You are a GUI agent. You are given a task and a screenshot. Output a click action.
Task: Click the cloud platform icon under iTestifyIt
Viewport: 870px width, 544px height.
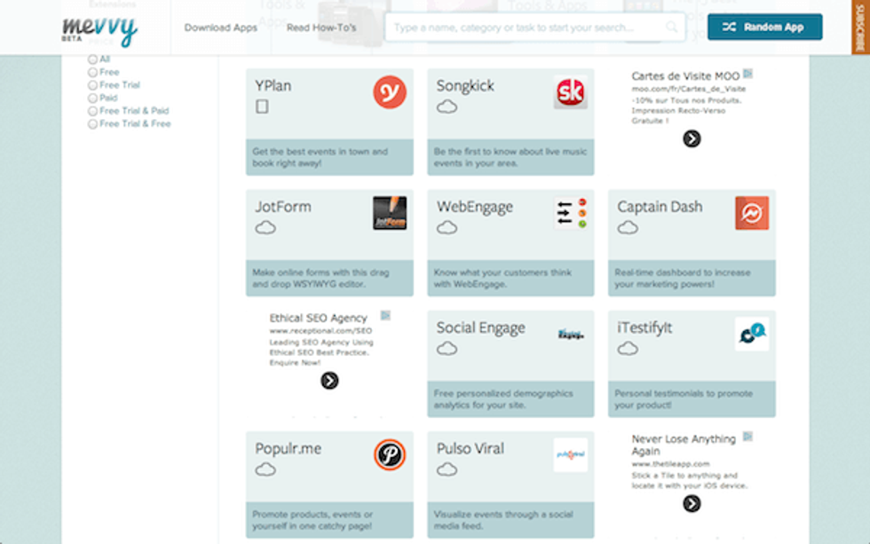(628, 348)
